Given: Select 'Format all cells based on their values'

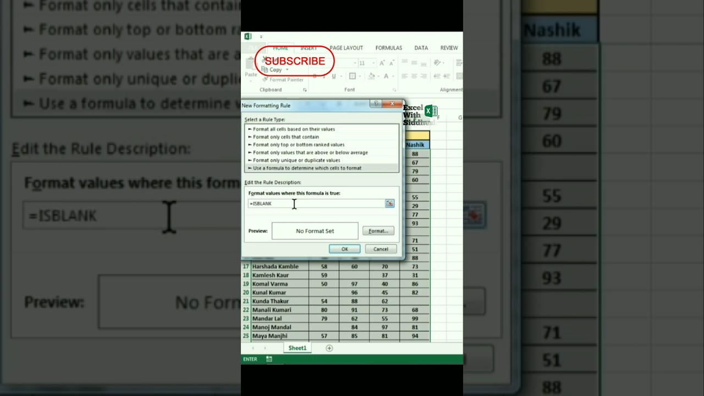Looking at the screenshot, I should (x=322, y=129).
